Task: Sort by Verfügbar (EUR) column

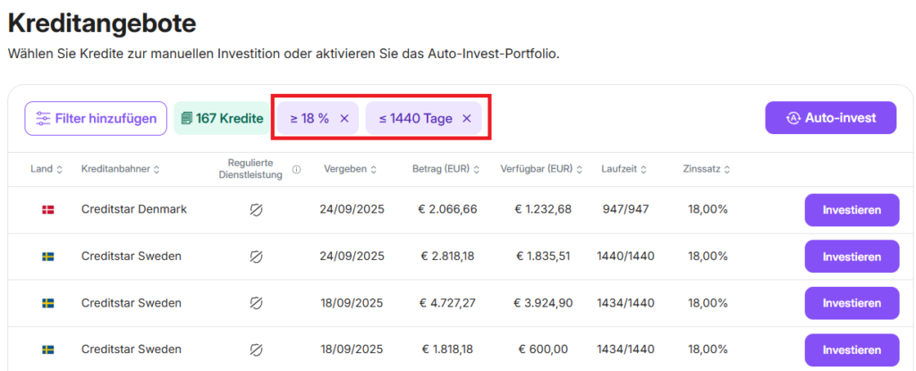Action: click(x=541, y=169)
